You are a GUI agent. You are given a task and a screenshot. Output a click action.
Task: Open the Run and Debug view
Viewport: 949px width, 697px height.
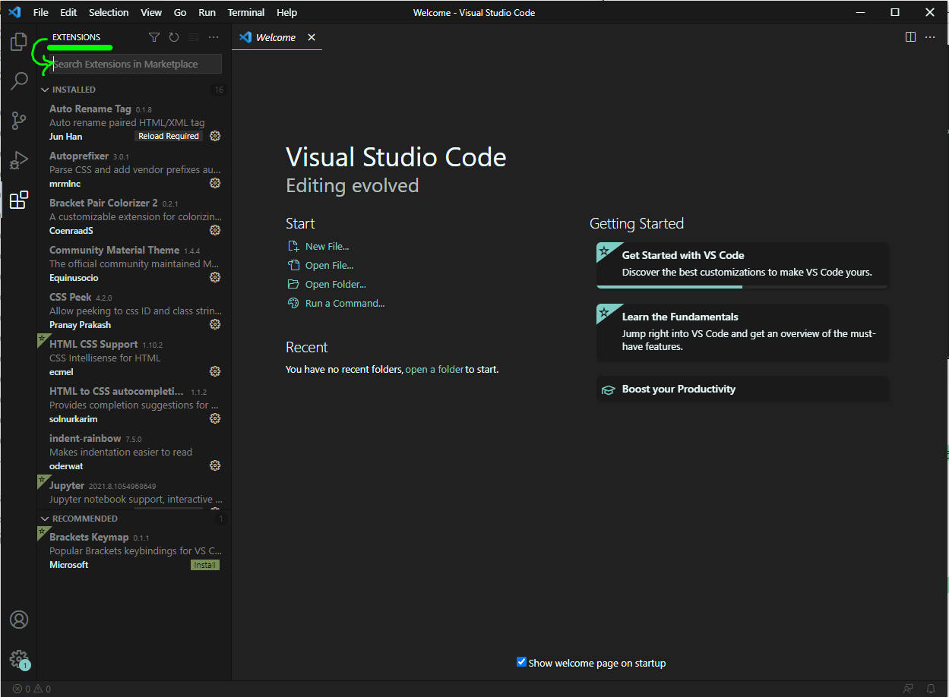[x=19, y=160]
